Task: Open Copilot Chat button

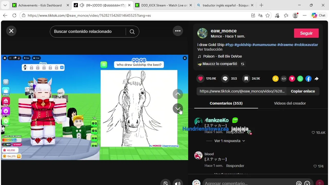Action: tap(318, 15)
